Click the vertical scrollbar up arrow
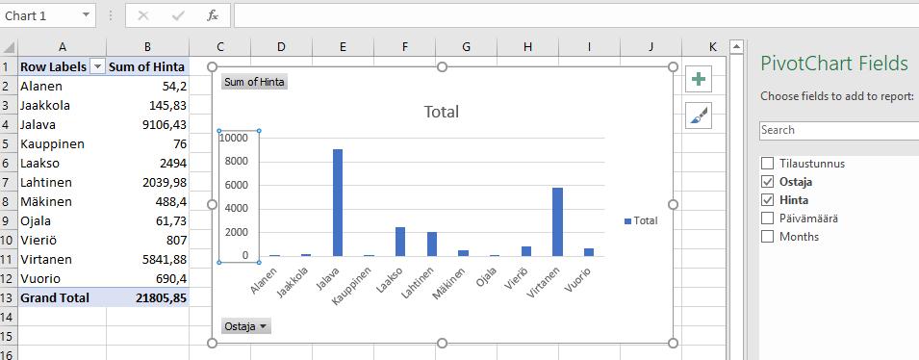The image size is (919, 360). point(736,47)
